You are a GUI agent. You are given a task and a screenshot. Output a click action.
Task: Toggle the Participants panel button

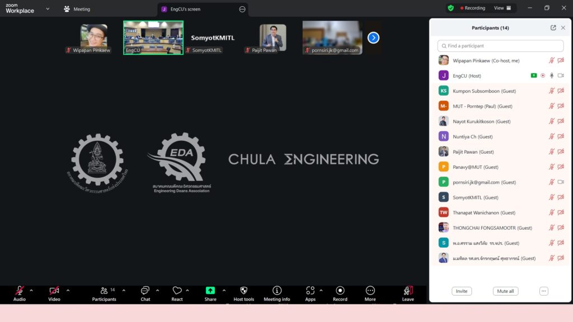tap(104, 291)
